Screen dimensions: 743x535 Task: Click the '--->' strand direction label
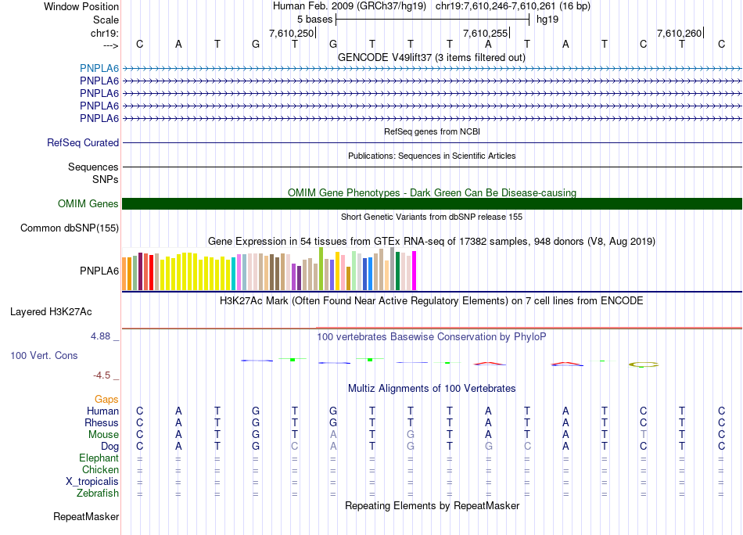[x=110, y=45]
